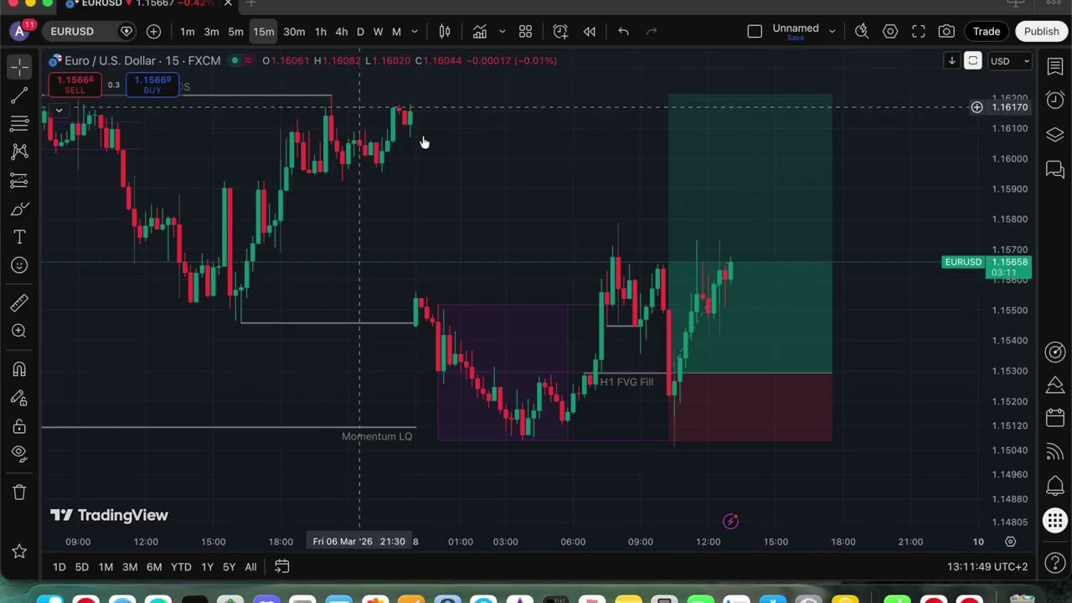The height and width of the screenshot is (603, 1072).
Task: Undo the last chart action
Action: pyautogui.click(x=623, y=32)
